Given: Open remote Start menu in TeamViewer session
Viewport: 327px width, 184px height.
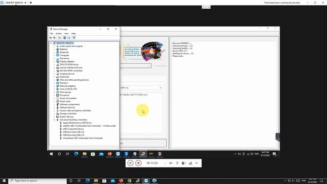Looking at the screenshot, I should (x=51, y=154).
